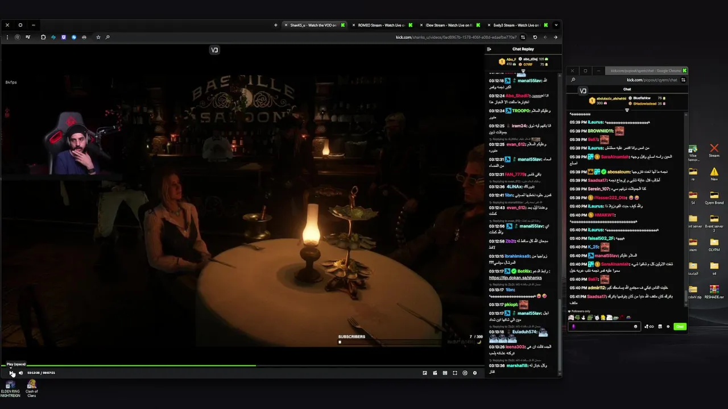The image size is (728, 409).
Task: Reload the Kick page
Action: (x=535, y=37)
